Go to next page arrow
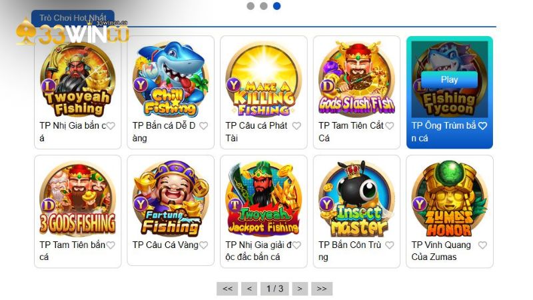This screenshot has width=533, height=300. (x=299, y=289)
